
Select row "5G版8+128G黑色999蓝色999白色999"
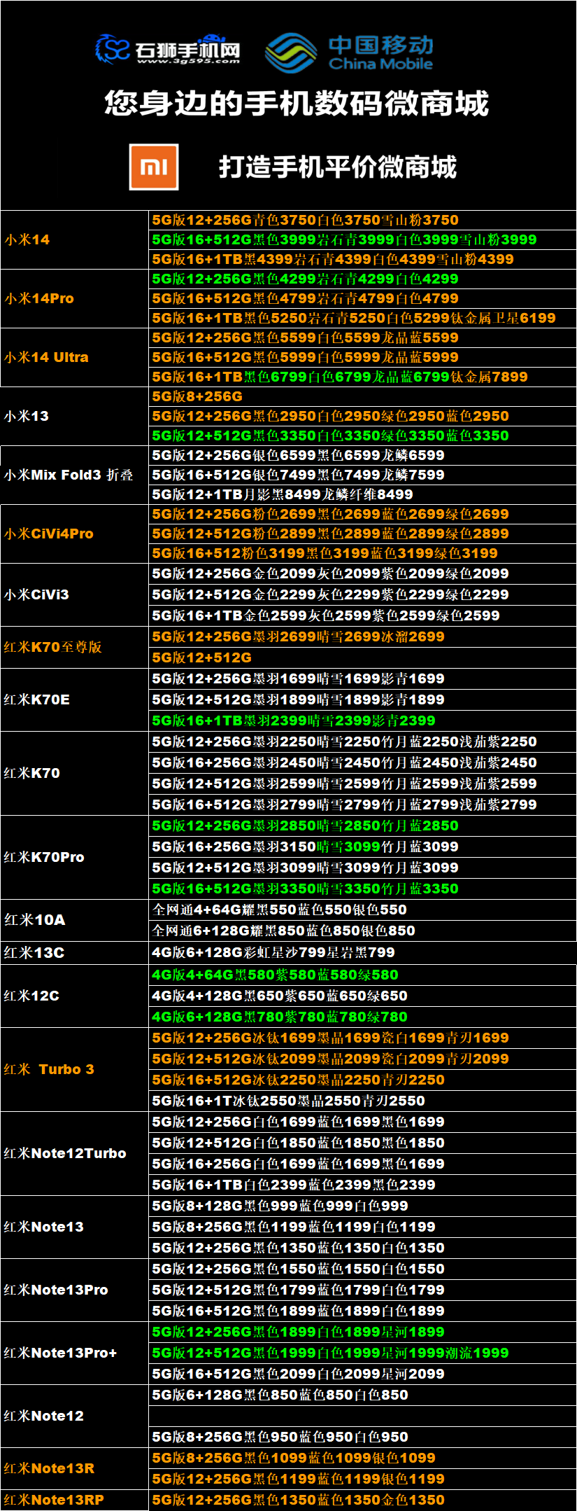point(363,1206)
